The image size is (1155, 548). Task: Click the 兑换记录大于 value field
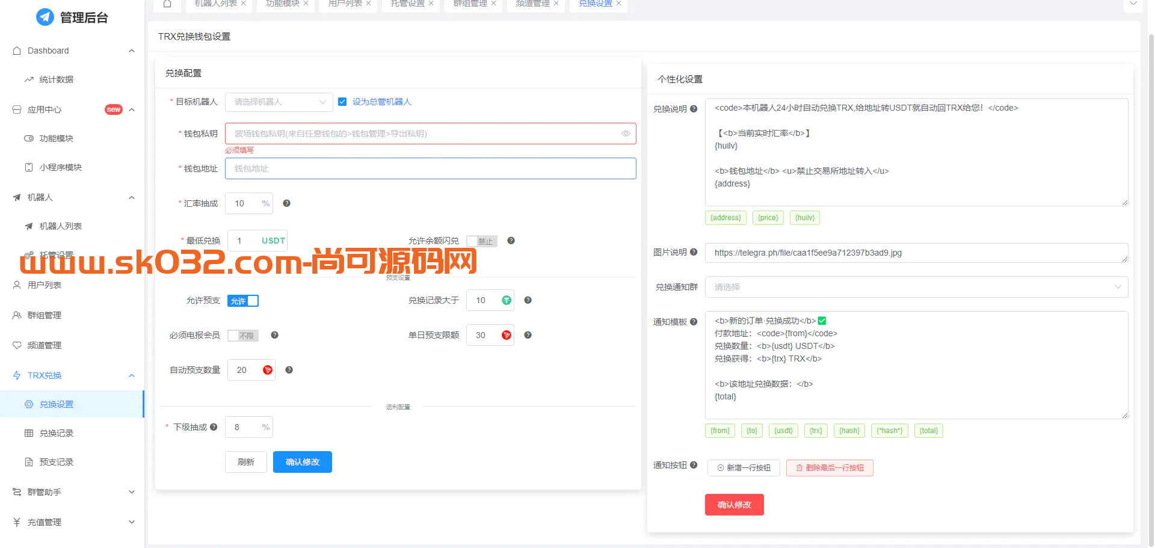[x=490, y=300]
